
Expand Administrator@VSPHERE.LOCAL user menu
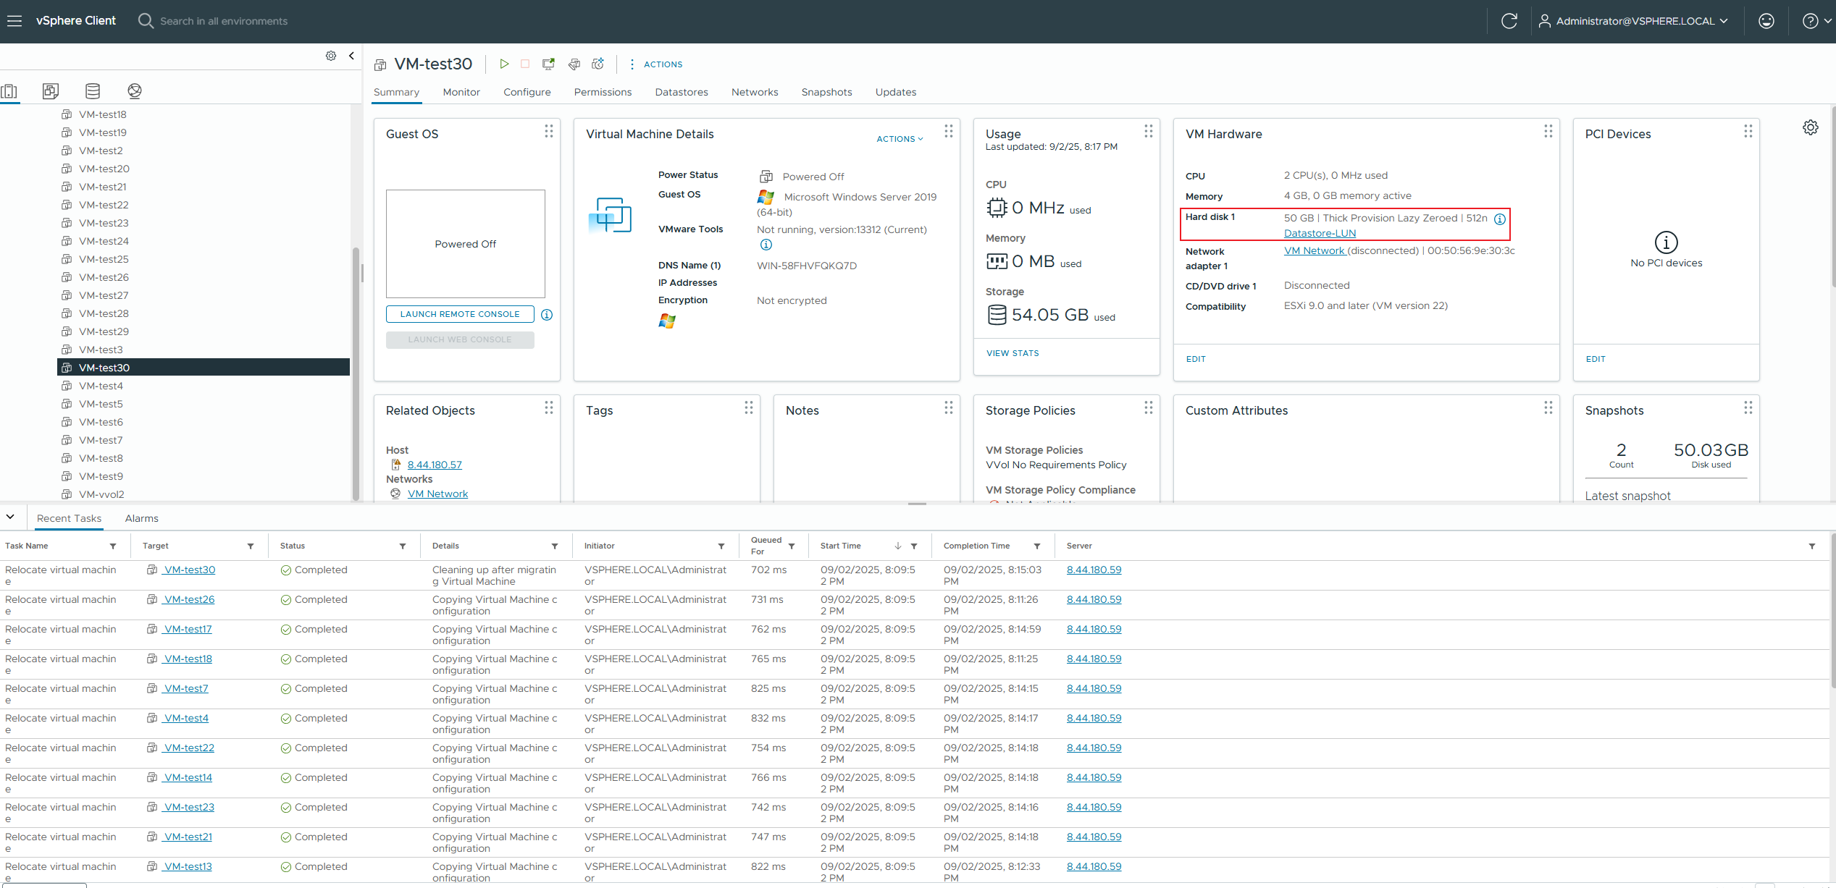pos(1633,21)
